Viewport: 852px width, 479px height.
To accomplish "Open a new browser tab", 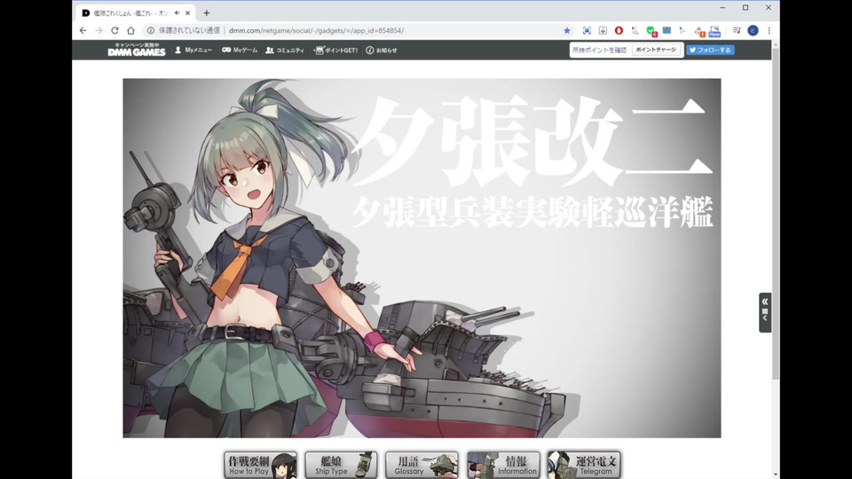I will tap(207, 13).
